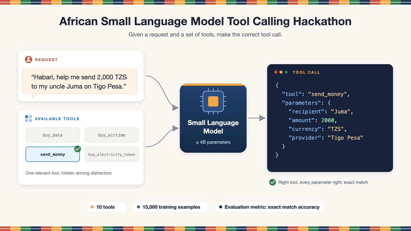Image resolution: width=411 pixels, height=231 pixels.
Task: Click the grid icon beside AVAILABLE TOOLS
Action: (x=29, y=119)
